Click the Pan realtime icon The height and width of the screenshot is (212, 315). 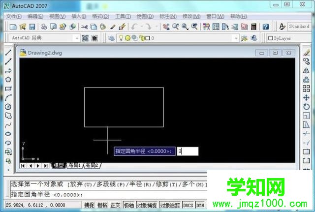point(166,27)
